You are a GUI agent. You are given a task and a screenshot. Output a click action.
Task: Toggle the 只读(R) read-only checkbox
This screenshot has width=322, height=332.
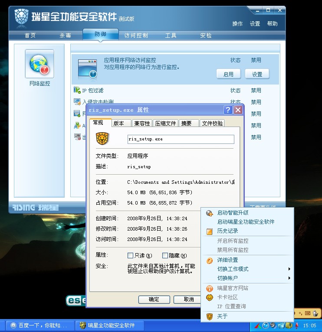click(130, 256)
